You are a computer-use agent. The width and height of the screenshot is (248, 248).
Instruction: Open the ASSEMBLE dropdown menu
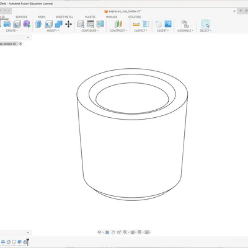coord(185,30)
